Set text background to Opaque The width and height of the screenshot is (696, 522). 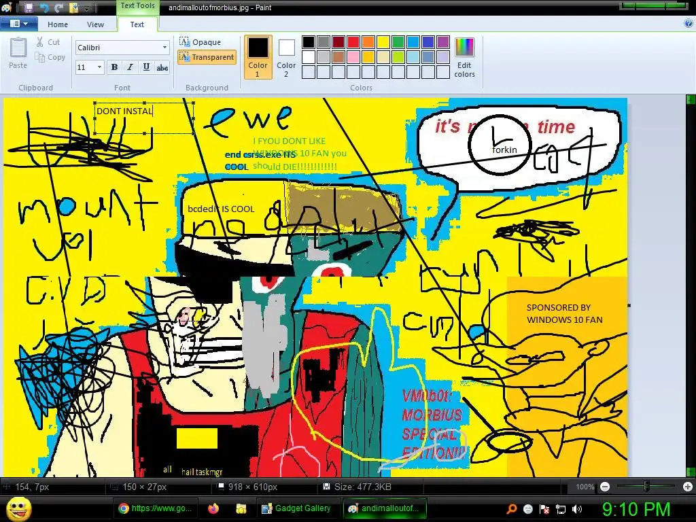201,42
